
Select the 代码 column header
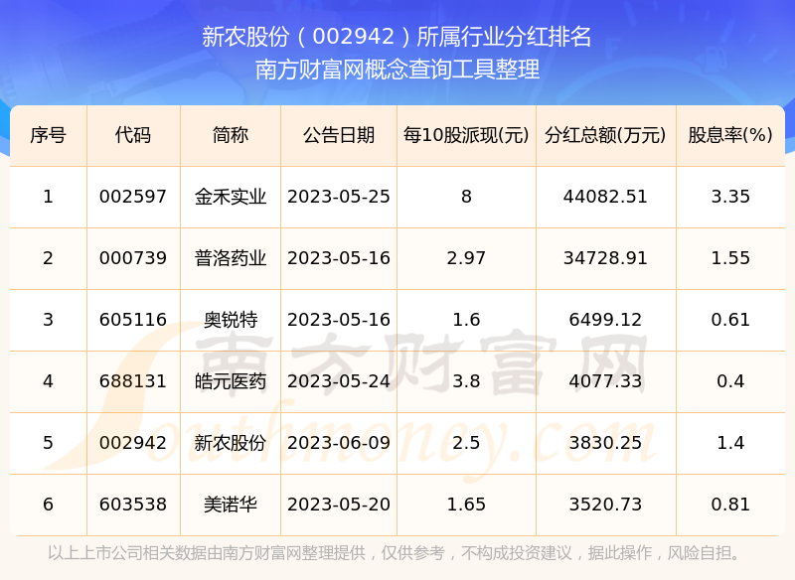tap(133, 135)
